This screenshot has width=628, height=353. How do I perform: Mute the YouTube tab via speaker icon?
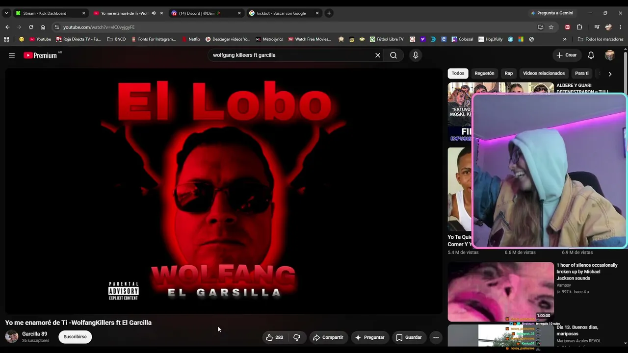(154, 13)
